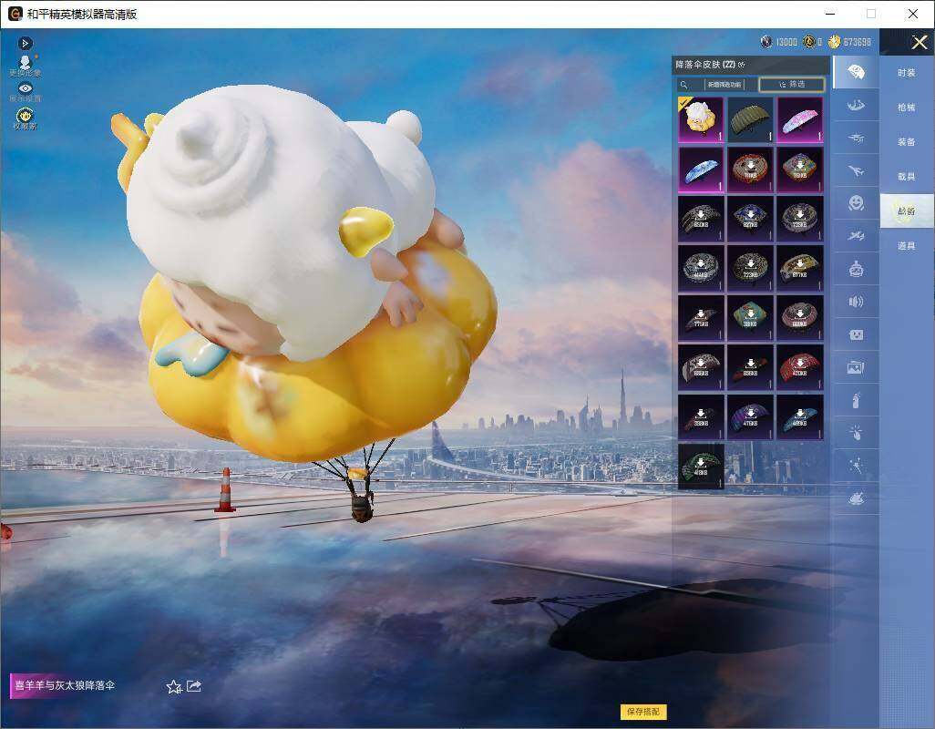Share the parachute using the share icon

(x=194, y=686)
